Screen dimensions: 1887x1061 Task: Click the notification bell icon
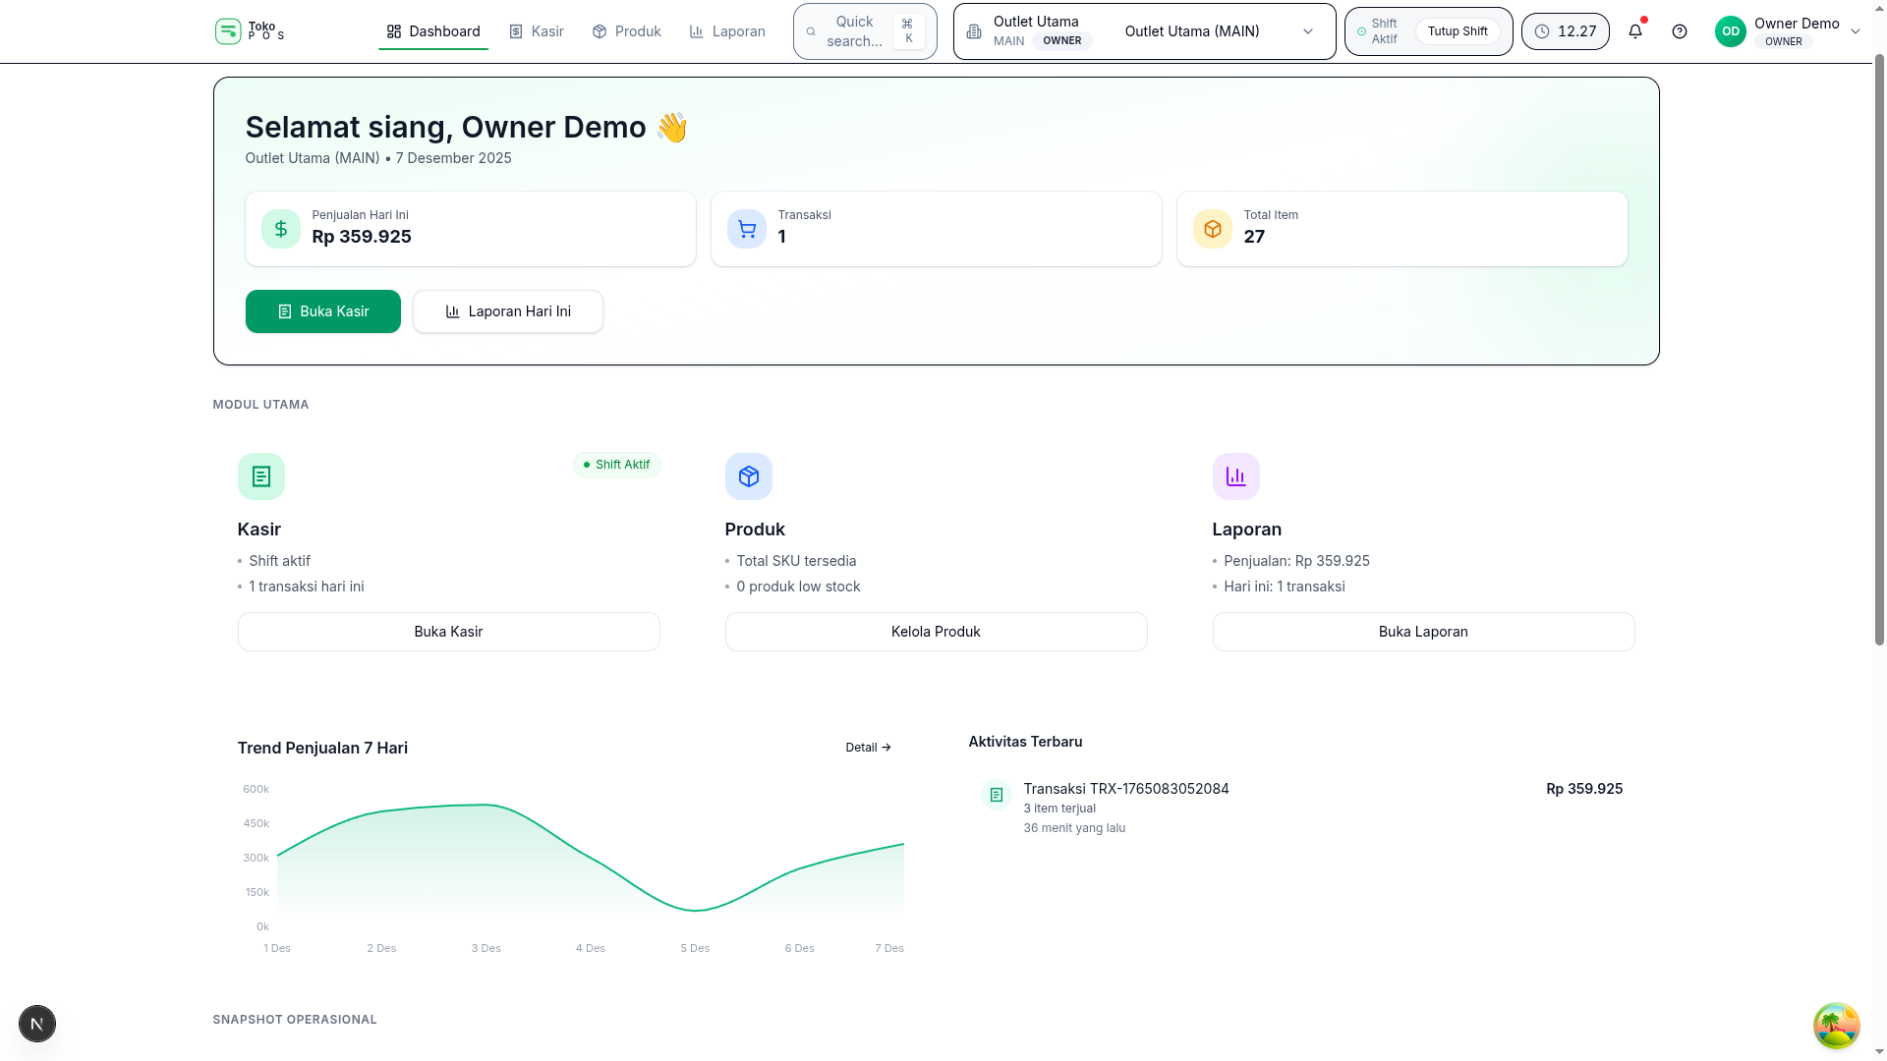(x=1635, y=31)
